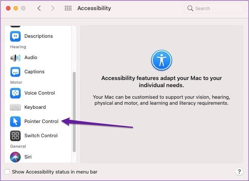The height and width of the screenshot is (181, 249).
Task: Click the Captions icon
Action: click(15, 72)
